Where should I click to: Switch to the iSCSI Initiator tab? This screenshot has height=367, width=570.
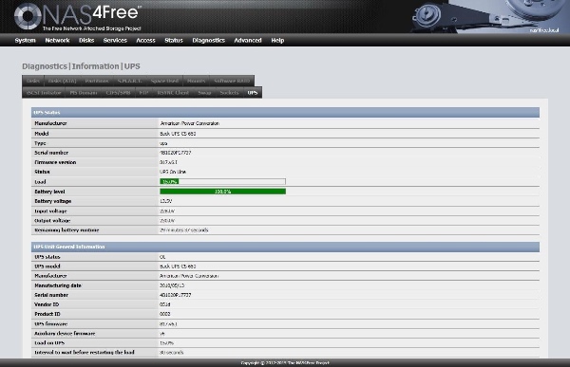coord(44,93)
